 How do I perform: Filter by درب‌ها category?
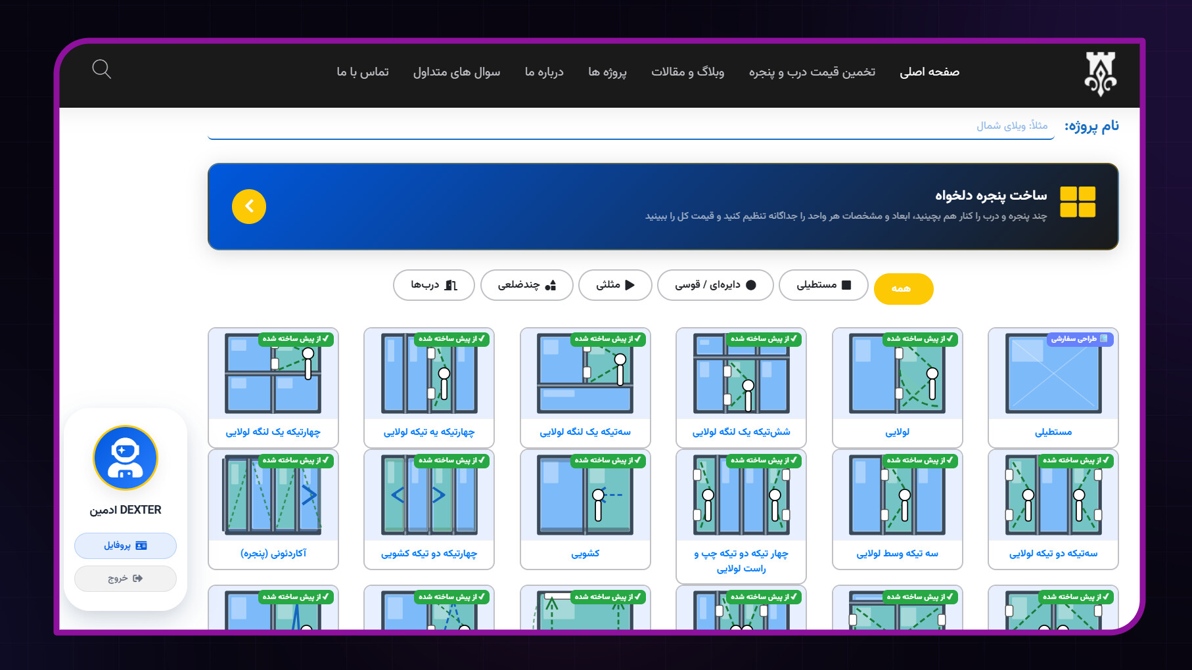point(434,285)
